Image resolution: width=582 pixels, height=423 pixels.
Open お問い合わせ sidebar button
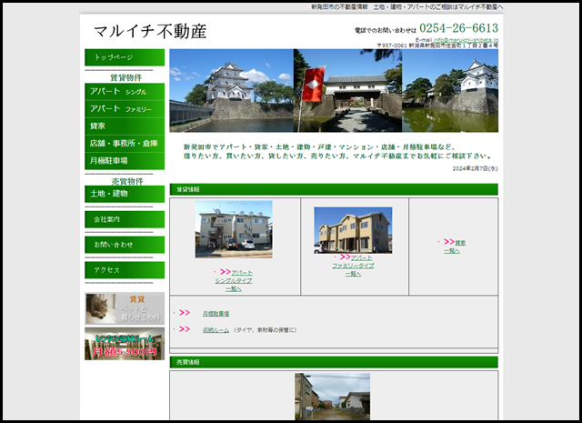tap(125, 245)
